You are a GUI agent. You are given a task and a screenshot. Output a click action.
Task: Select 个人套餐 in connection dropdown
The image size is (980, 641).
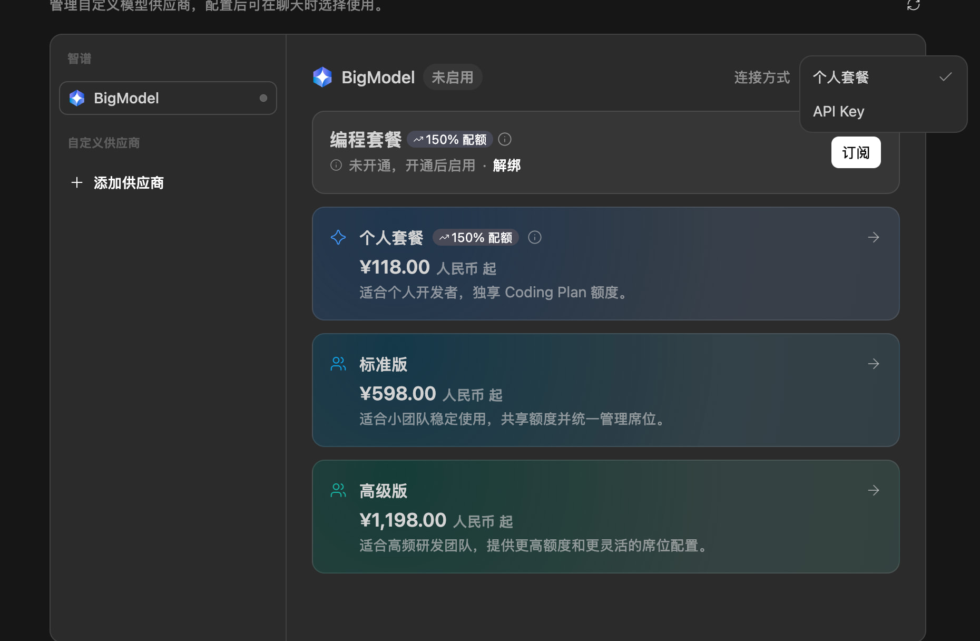point(884,77)
